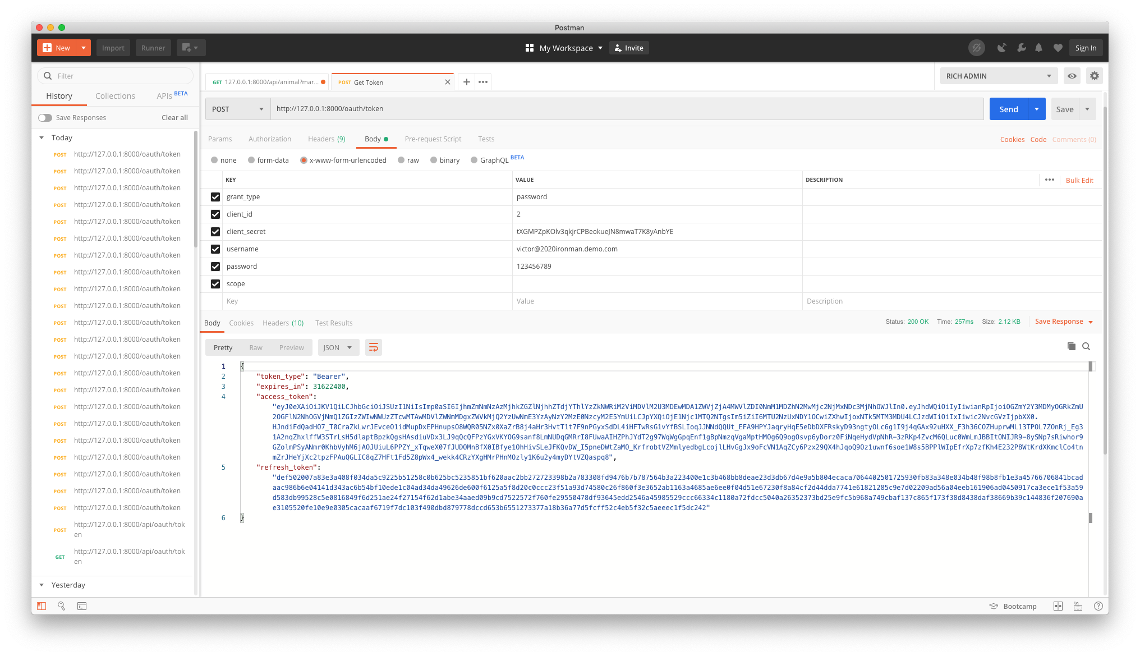Open the Send button dropdown arrow
Screen dimensions: 1140x656
pos(1037,109)
